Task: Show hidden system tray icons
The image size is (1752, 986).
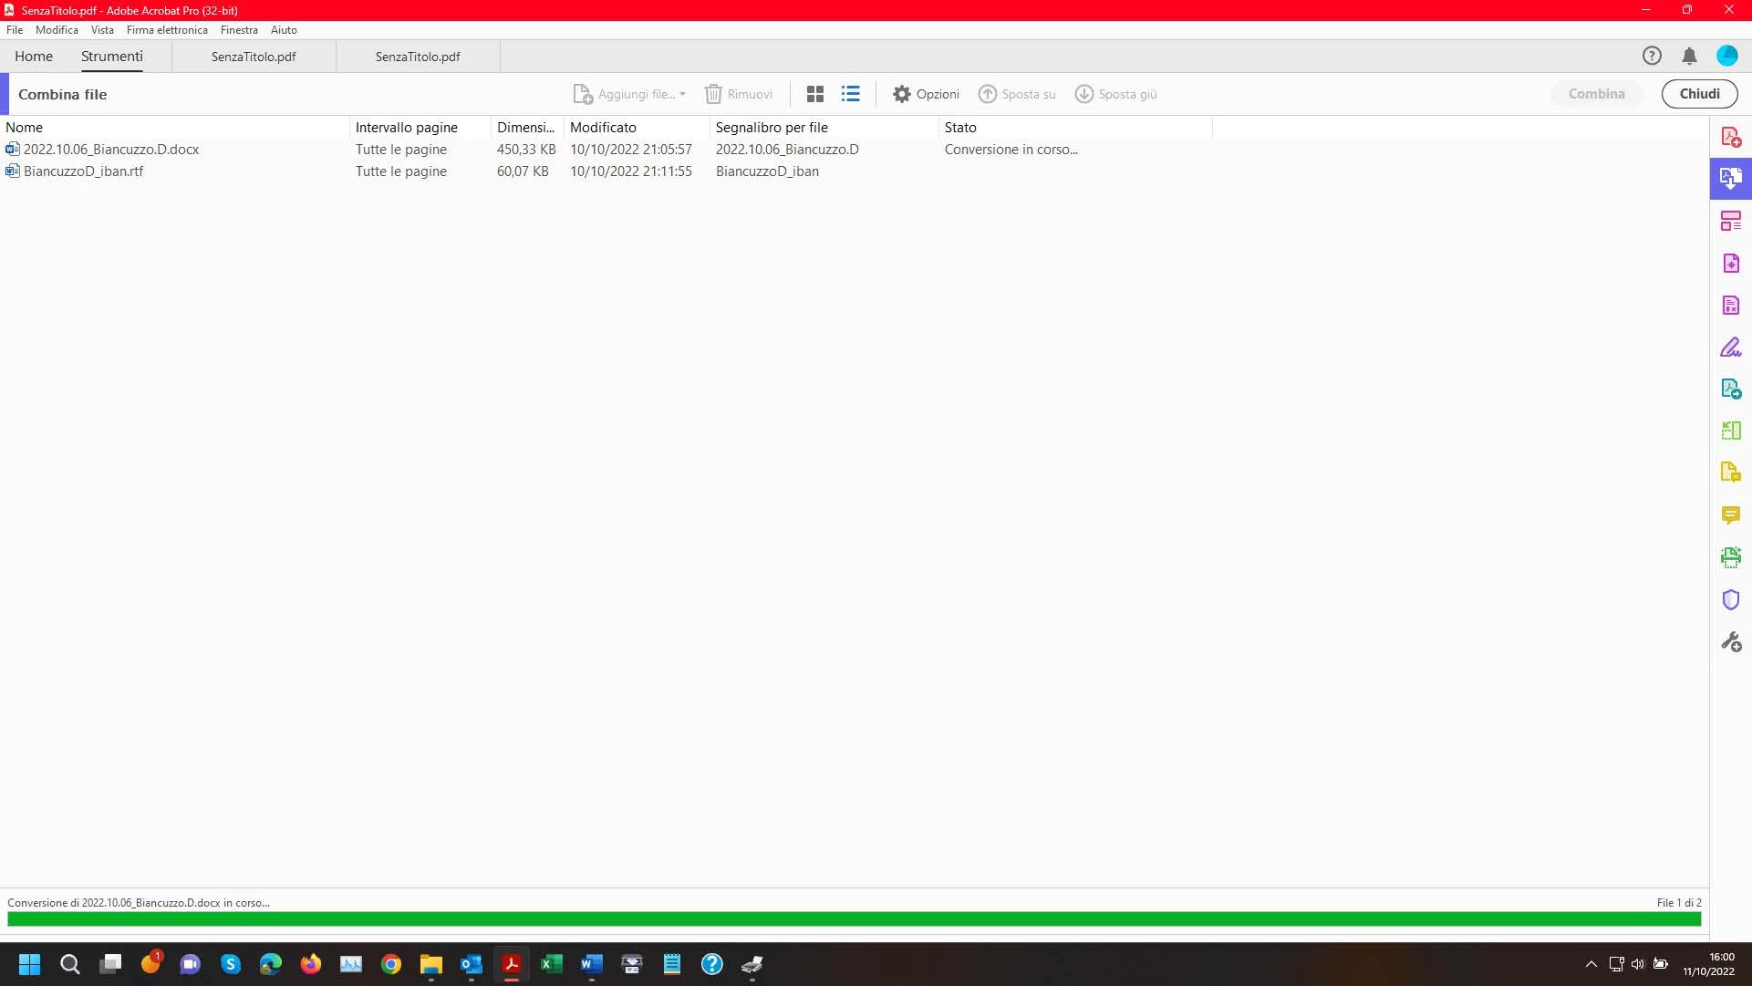Action: 1591,964
